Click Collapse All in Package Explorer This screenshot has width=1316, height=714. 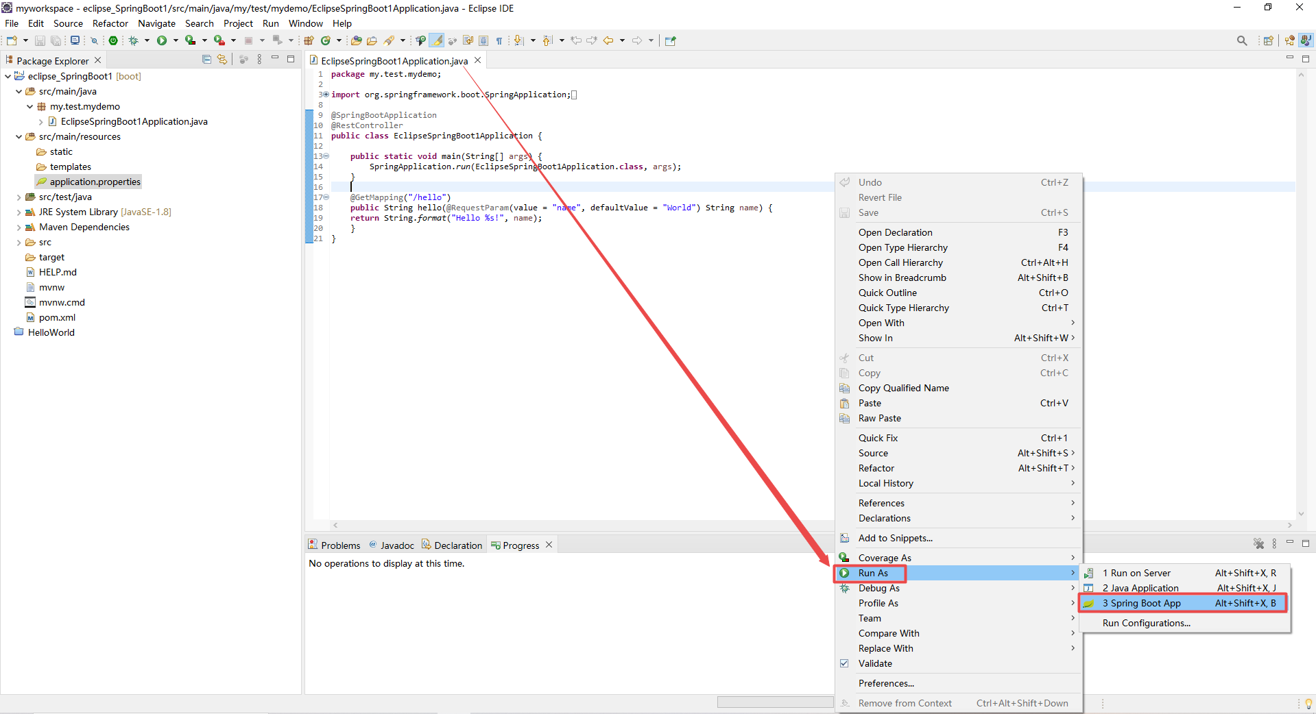tap(206, 60)
